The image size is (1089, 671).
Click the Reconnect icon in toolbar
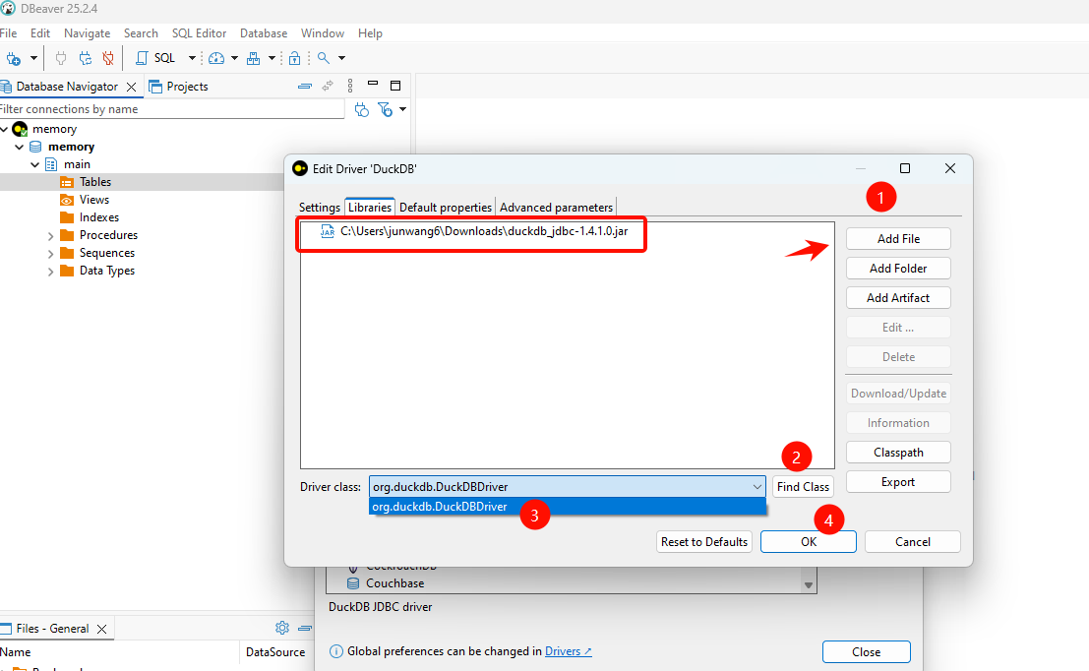coord(86,58)
